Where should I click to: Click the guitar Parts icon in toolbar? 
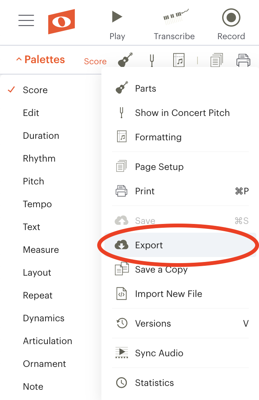126,60
